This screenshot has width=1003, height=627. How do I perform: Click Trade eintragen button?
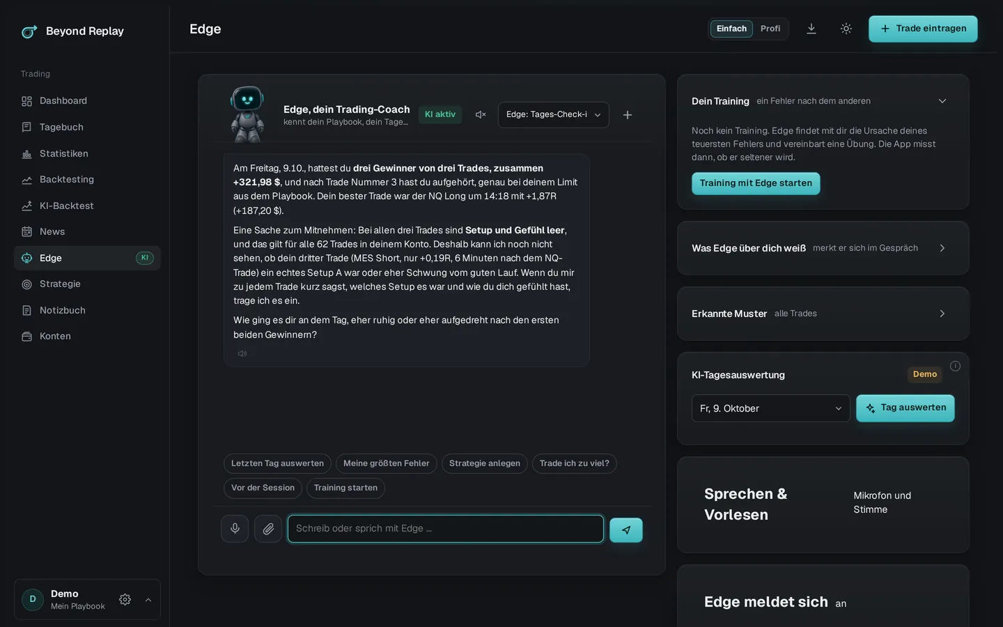click(x=923, y=29)
